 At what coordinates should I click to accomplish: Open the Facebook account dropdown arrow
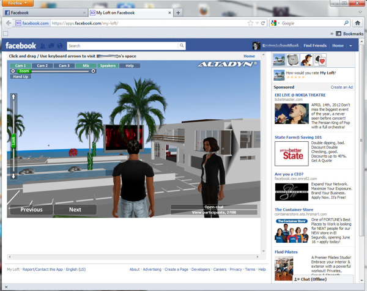tap(350, 46)
